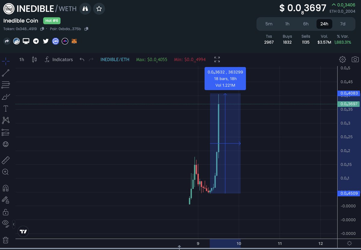Open the Twitter link icon
The image size is (361, 250).
(x=45, y=41)
